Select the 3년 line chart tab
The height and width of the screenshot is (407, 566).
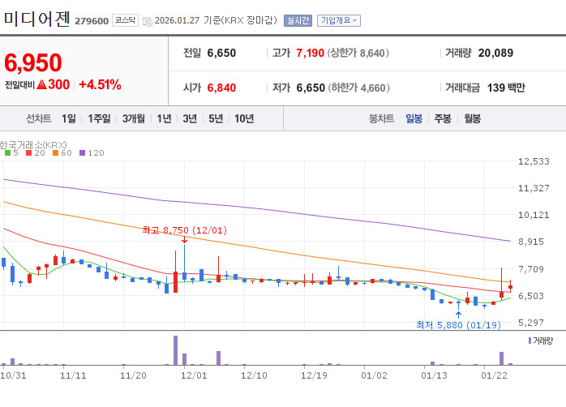click(190, 118)
